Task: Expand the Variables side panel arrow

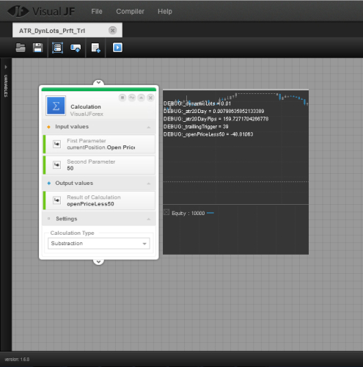Action: point(6,67)
